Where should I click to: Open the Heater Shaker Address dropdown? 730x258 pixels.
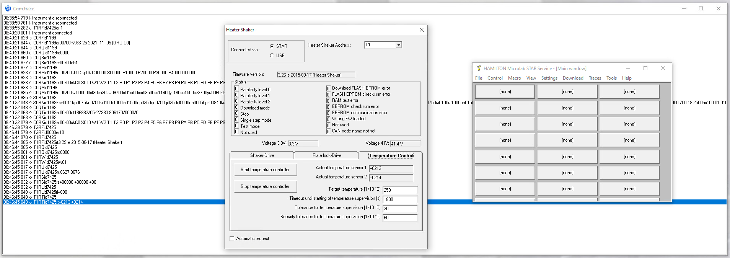point(399,45)
